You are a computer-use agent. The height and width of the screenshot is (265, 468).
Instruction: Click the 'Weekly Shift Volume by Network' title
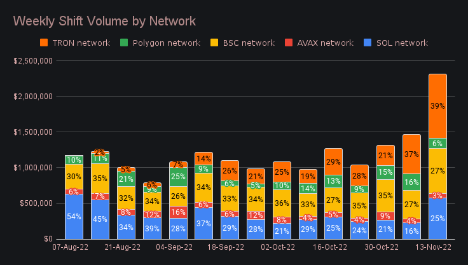[104, 21]
